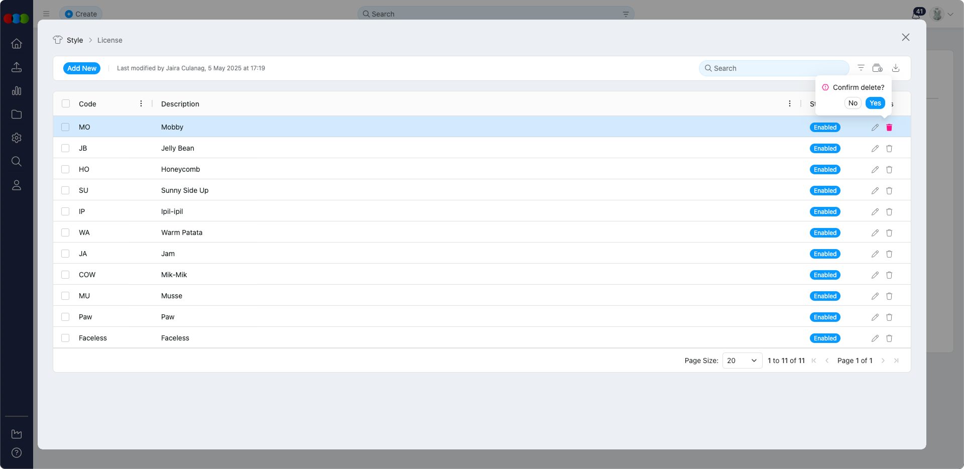Image resolution: width=964 pixels, height=469 pixels.
Task: Click the download icon in the toolbar
Action: (896, 68)
